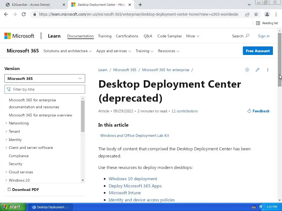The height and width of the screenshot is (211, 282).
Task: Expand the Cloud services tree node
Action: coord(6,172)
